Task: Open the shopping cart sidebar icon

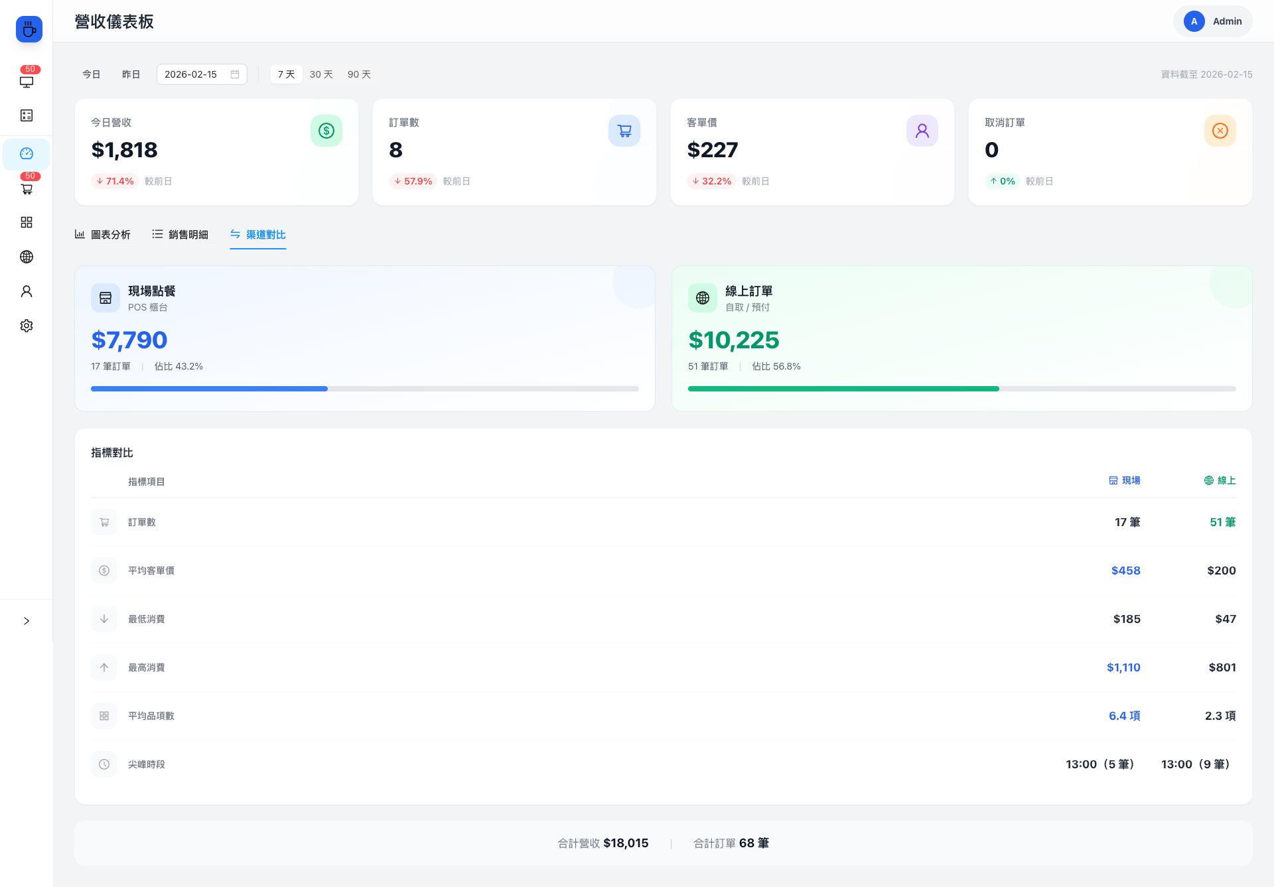Action: click(27, 189)
